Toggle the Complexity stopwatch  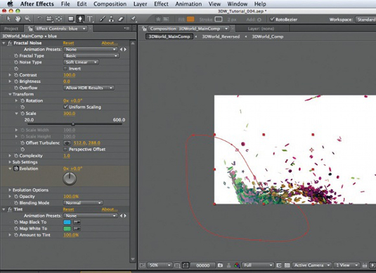[16, 156]
